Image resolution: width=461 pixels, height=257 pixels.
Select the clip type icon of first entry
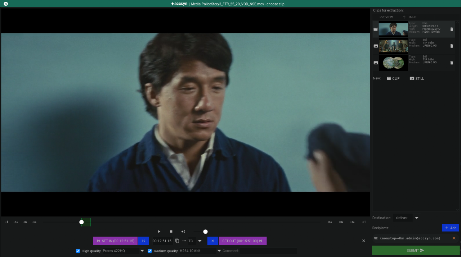[376, 29]
